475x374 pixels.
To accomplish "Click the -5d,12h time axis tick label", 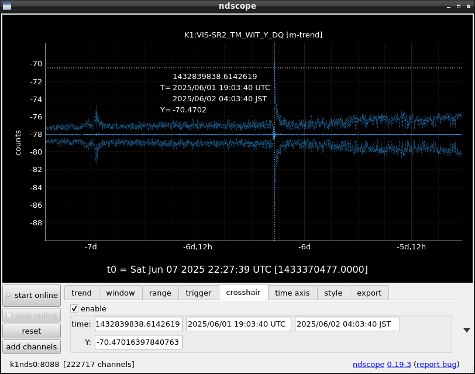I will (x=411, y=247).
